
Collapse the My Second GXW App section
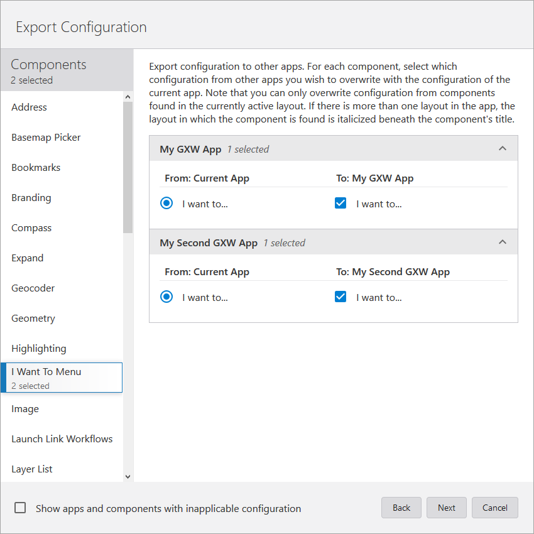click(x=502, y=242)
